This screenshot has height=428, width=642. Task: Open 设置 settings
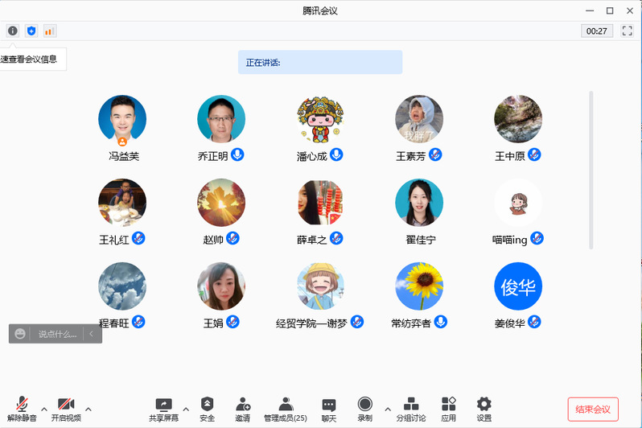point(484,409)
